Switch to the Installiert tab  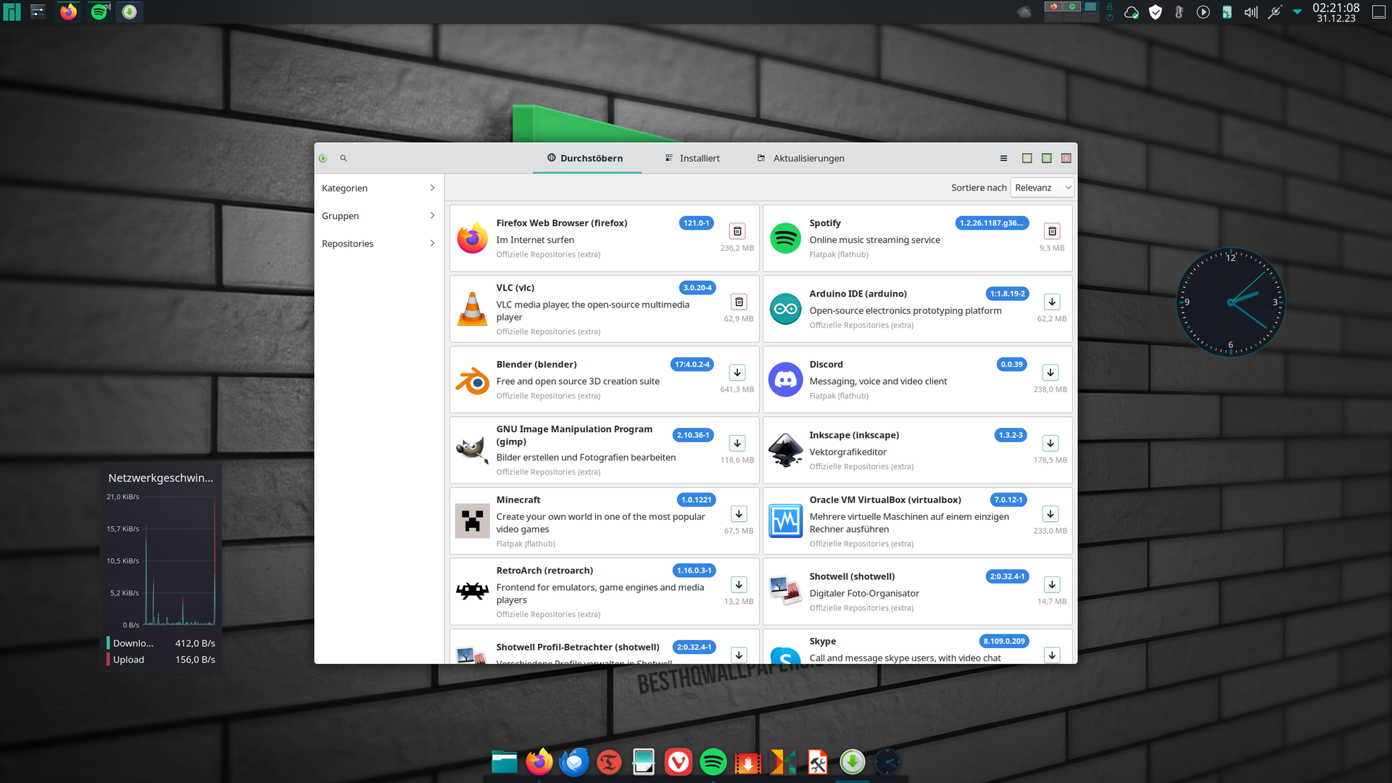point(692,158)
